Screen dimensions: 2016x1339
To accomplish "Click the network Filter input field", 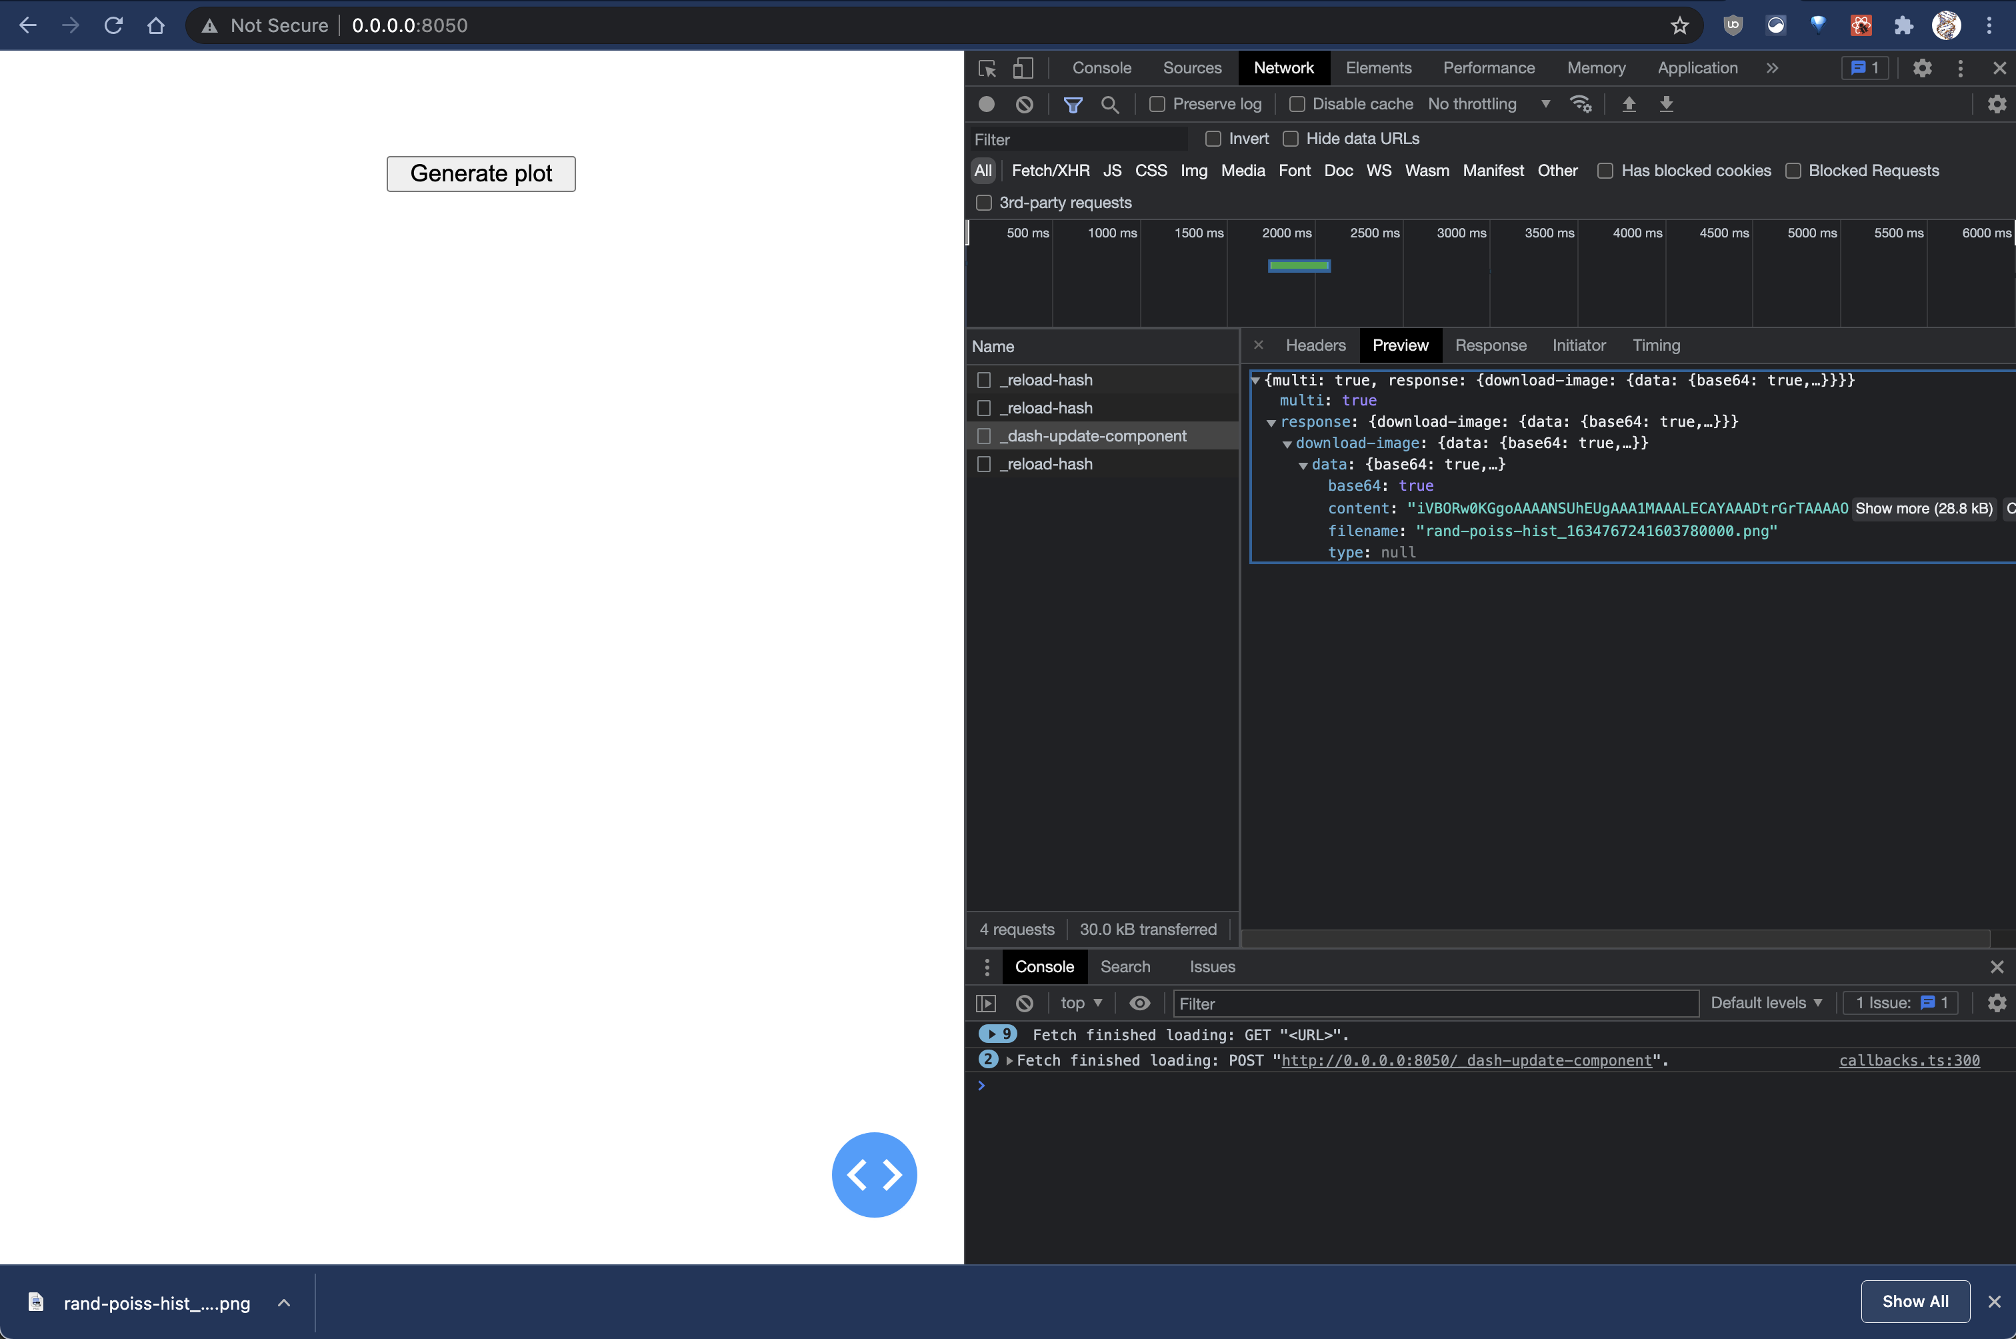I will pos(1079,139).
